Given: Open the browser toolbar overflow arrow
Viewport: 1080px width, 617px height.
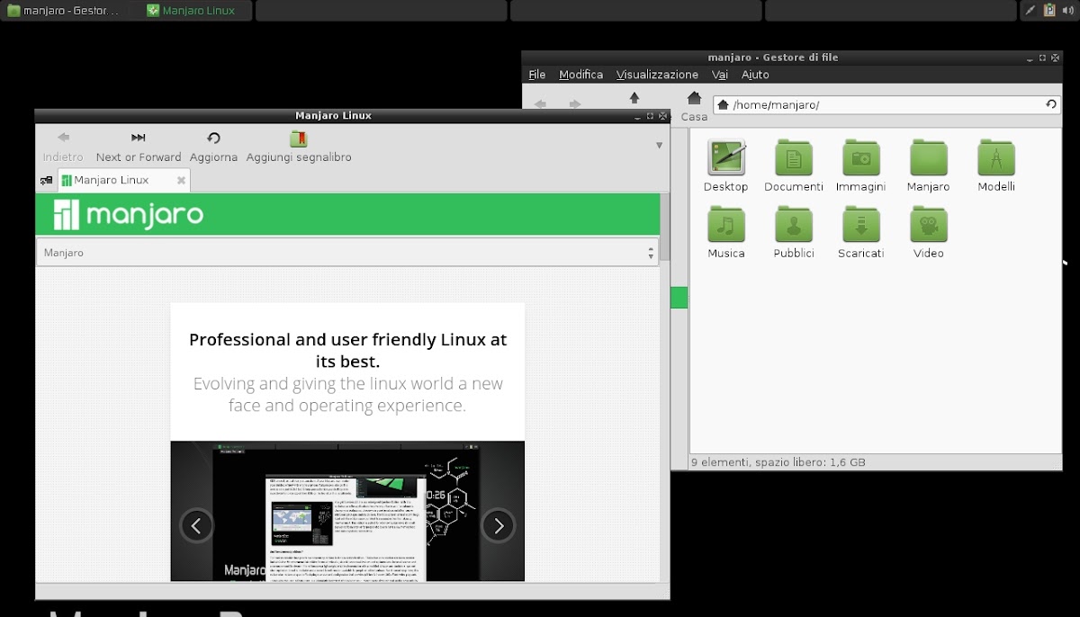Looking at the screenshot, I should pyautogui.click(x=659, y=145).
